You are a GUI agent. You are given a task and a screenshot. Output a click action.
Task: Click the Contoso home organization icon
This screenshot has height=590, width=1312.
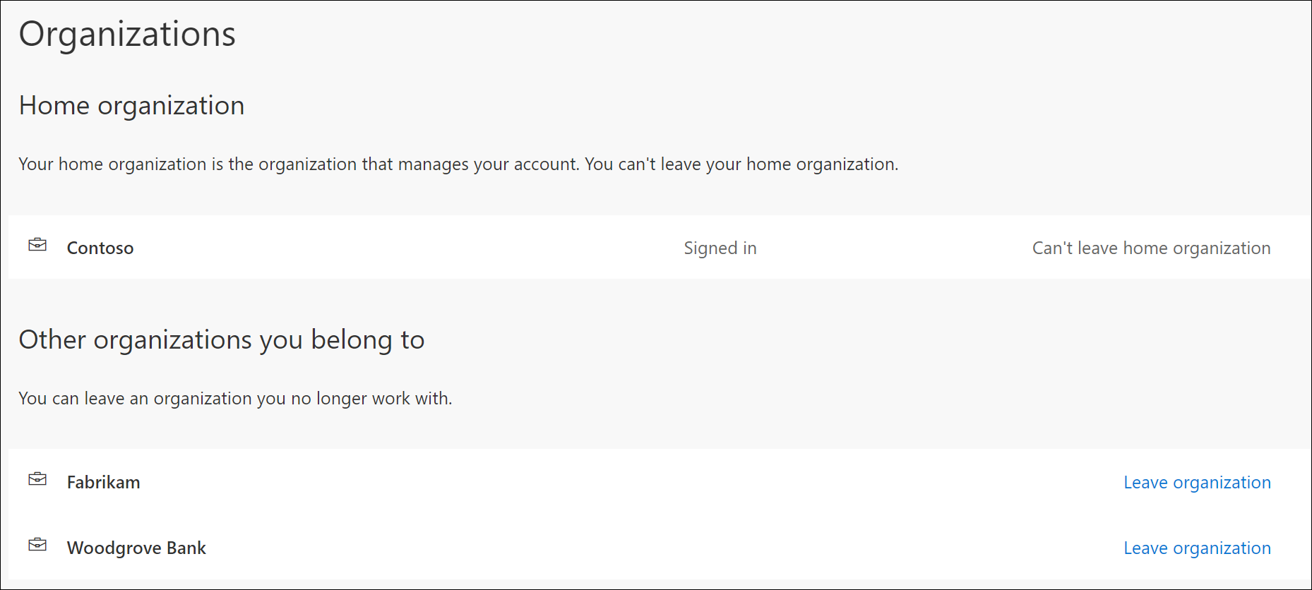[38, 246]
